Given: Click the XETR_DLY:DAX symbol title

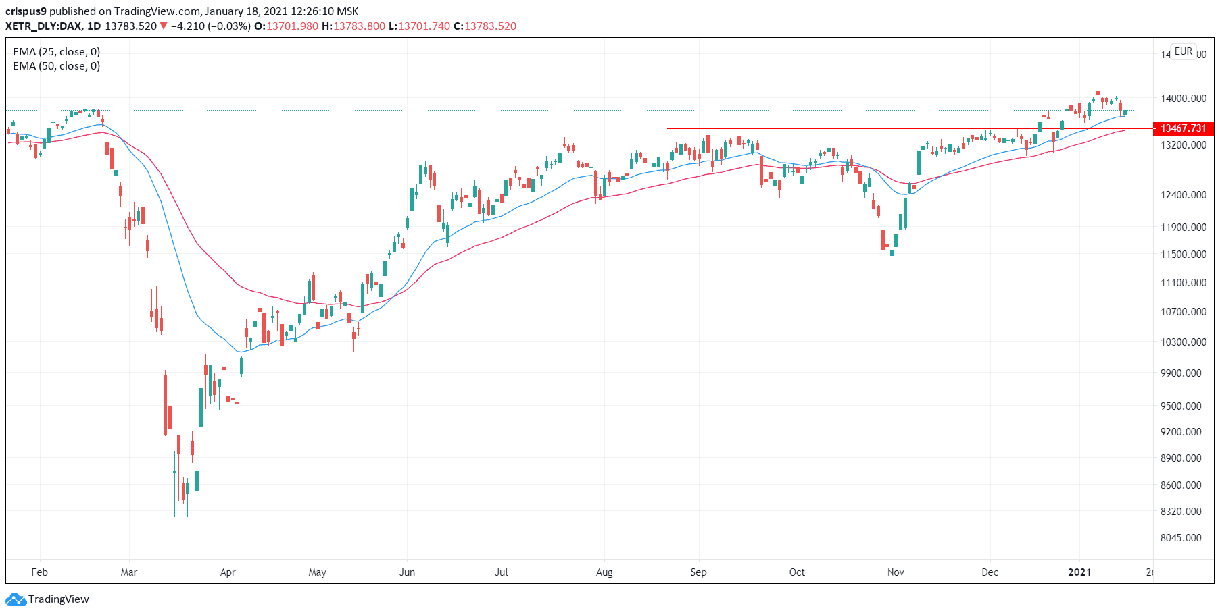Looking at the screenshot, I should tap(44, 26).
